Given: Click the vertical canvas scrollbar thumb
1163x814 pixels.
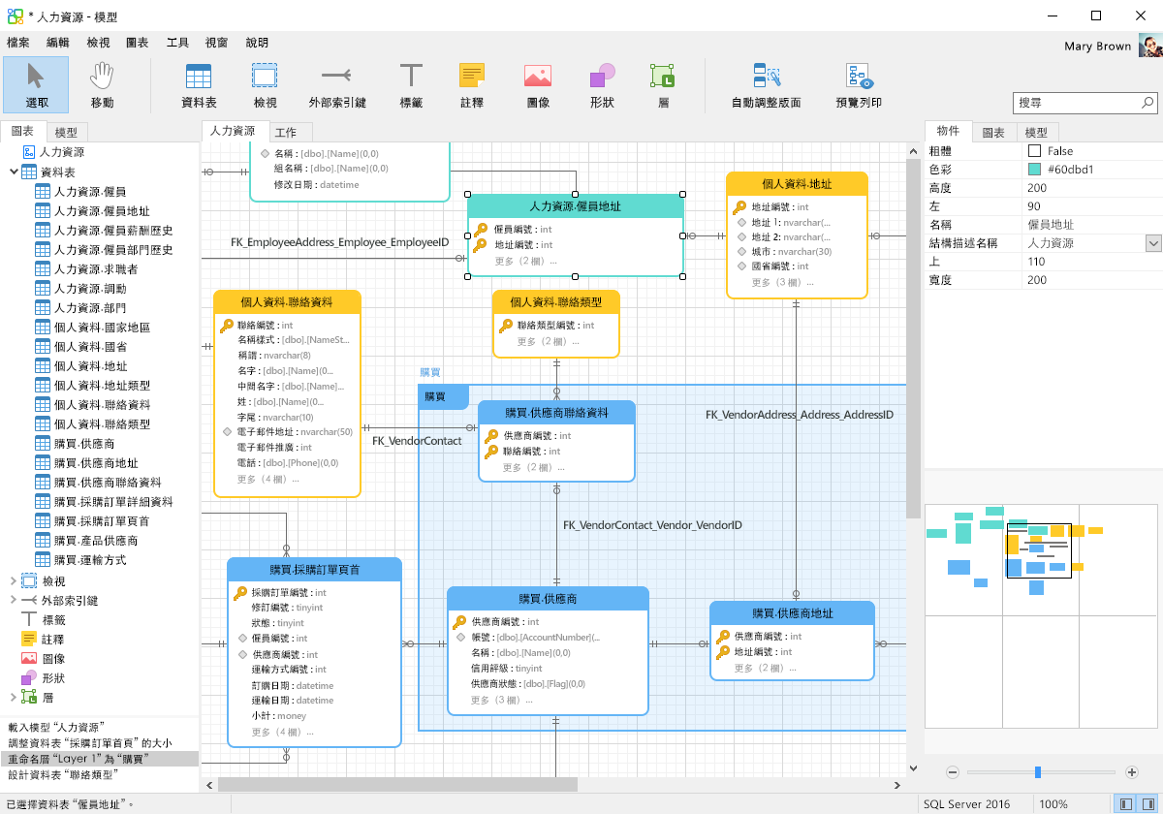Looking at the screenshot, I should point(913,339).
